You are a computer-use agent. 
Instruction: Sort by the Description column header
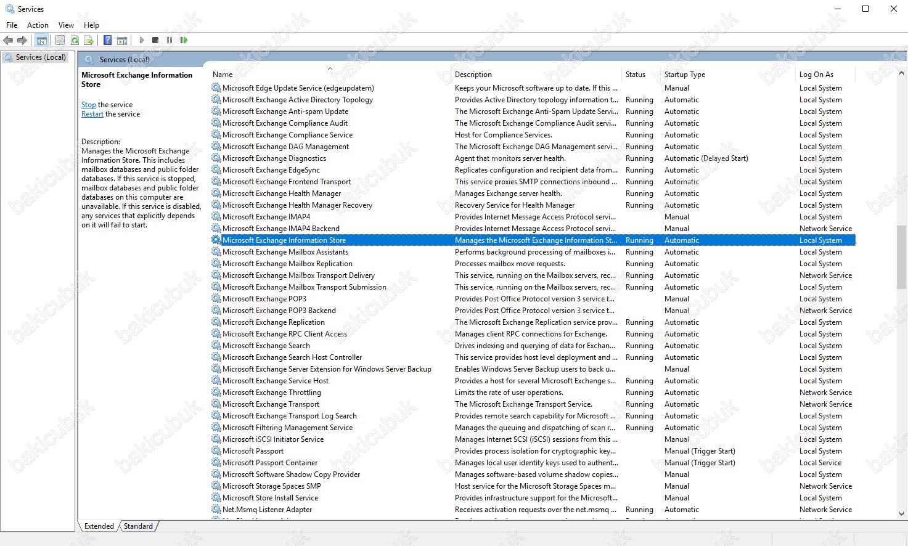click(537, 75)
